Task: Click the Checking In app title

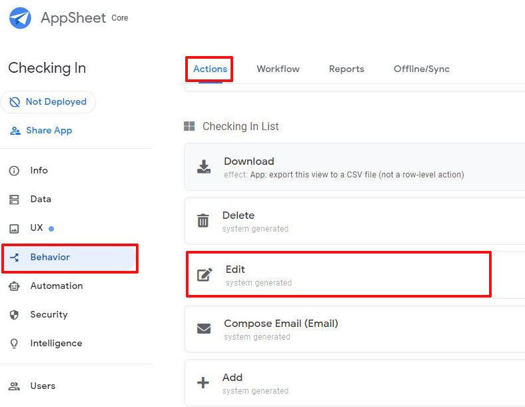Action: pos(47,68)
